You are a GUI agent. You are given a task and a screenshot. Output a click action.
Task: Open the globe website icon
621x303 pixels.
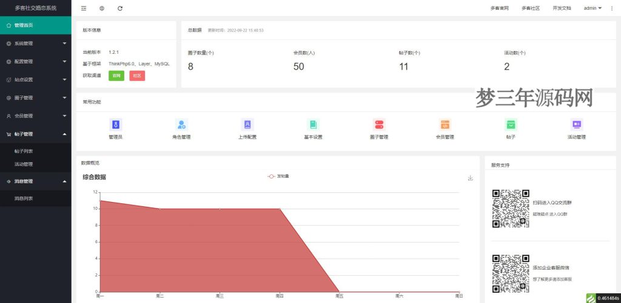(102, 8)
